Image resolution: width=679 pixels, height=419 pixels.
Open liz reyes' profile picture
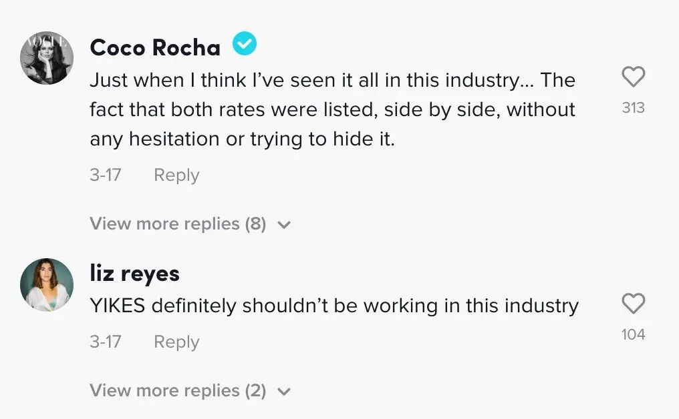[47, 284]
